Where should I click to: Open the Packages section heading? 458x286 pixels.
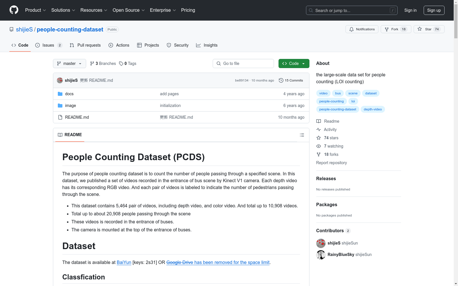coord(327,204)
